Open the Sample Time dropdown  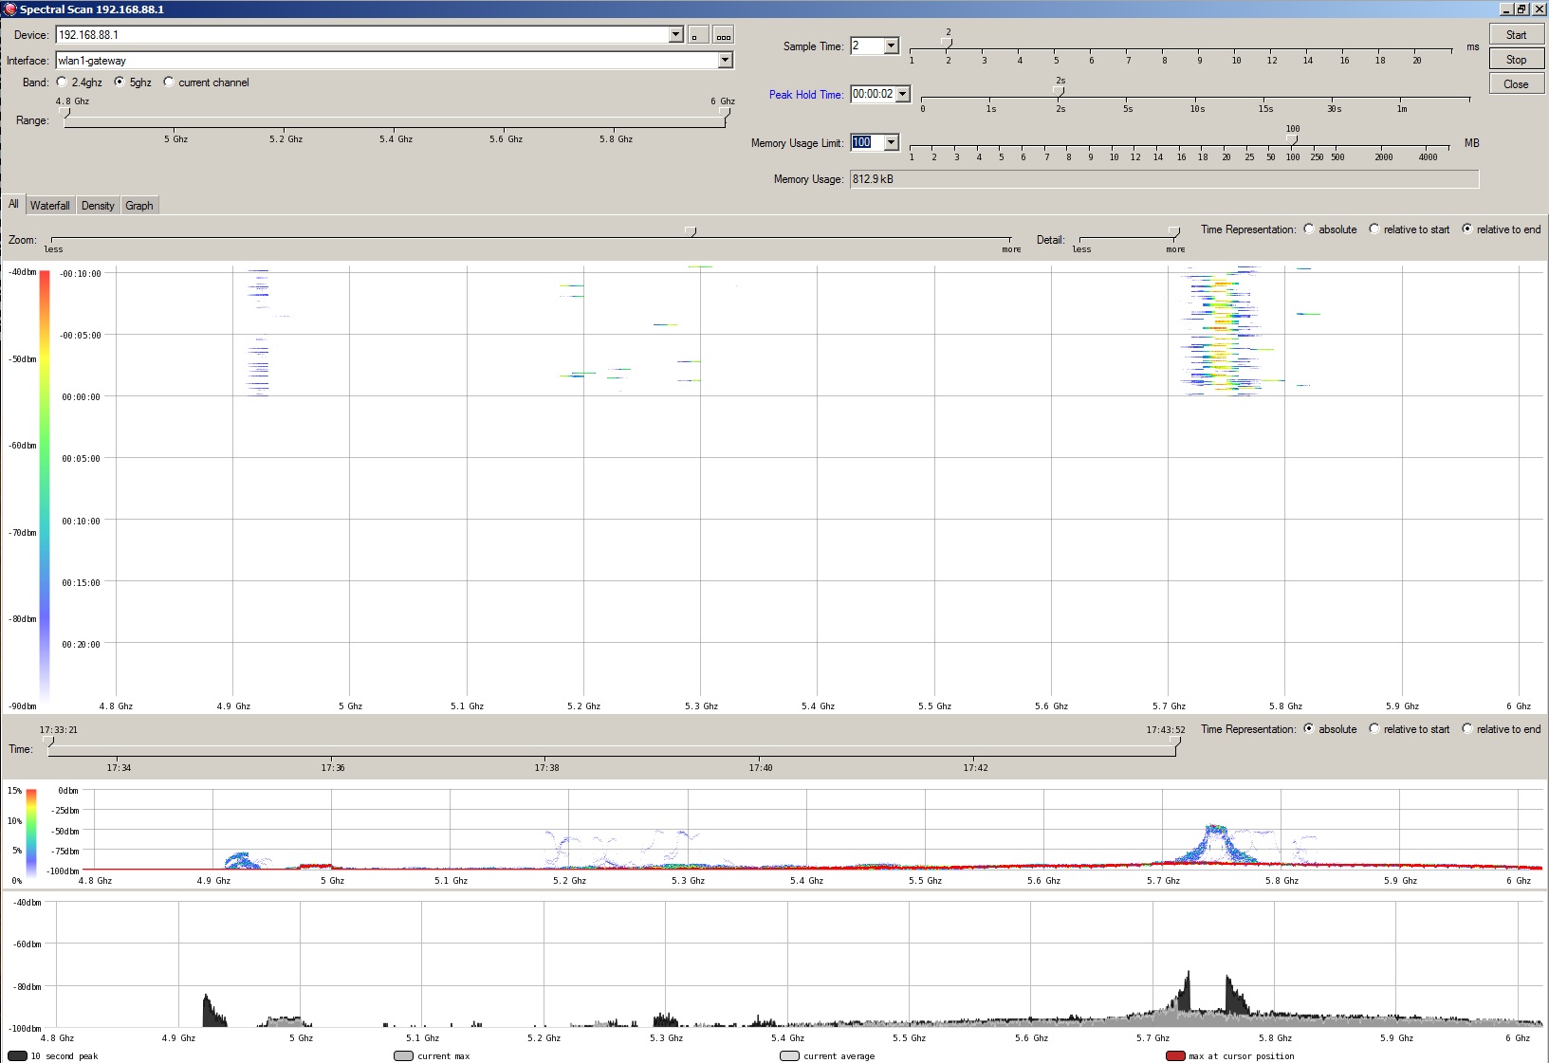891,46
